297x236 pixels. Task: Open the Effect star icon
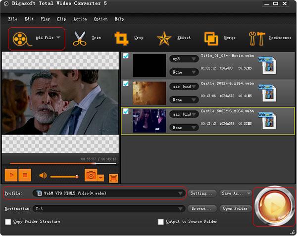tap(164, 39)
